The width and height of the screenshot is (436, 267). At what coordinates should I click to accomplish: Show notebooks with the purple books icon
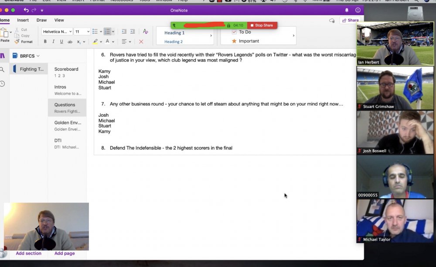point(2,56)
